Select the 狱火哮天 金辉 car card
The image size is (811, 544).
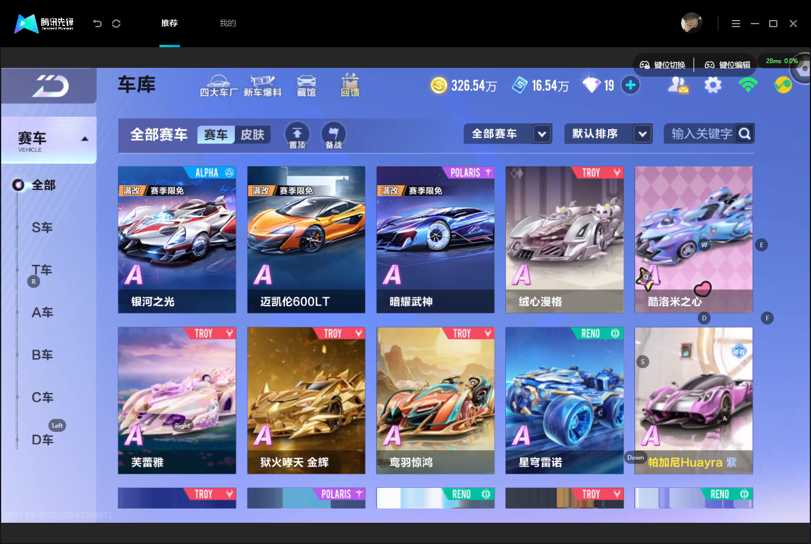coord(306,401)
